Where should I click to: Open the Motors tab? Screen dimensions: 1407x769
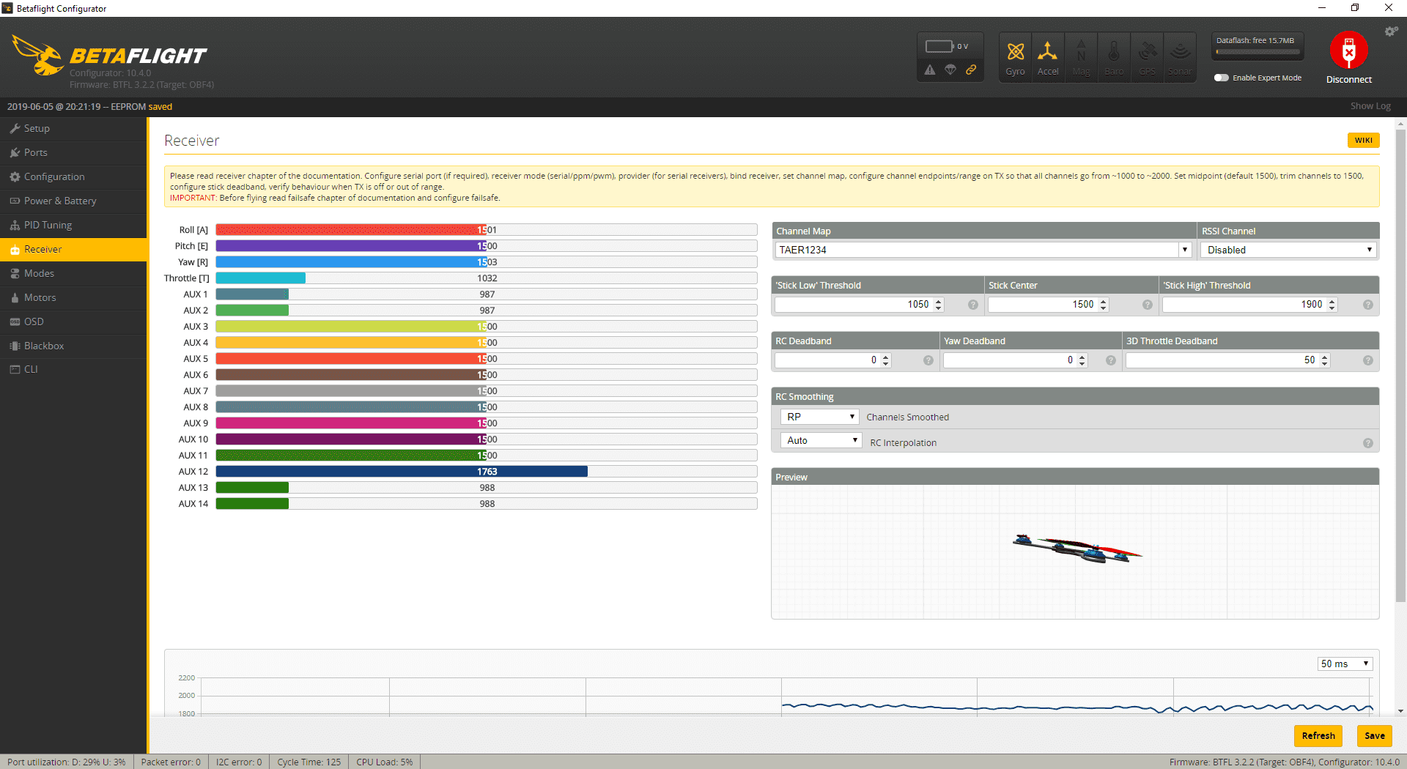tap(73, 297)
